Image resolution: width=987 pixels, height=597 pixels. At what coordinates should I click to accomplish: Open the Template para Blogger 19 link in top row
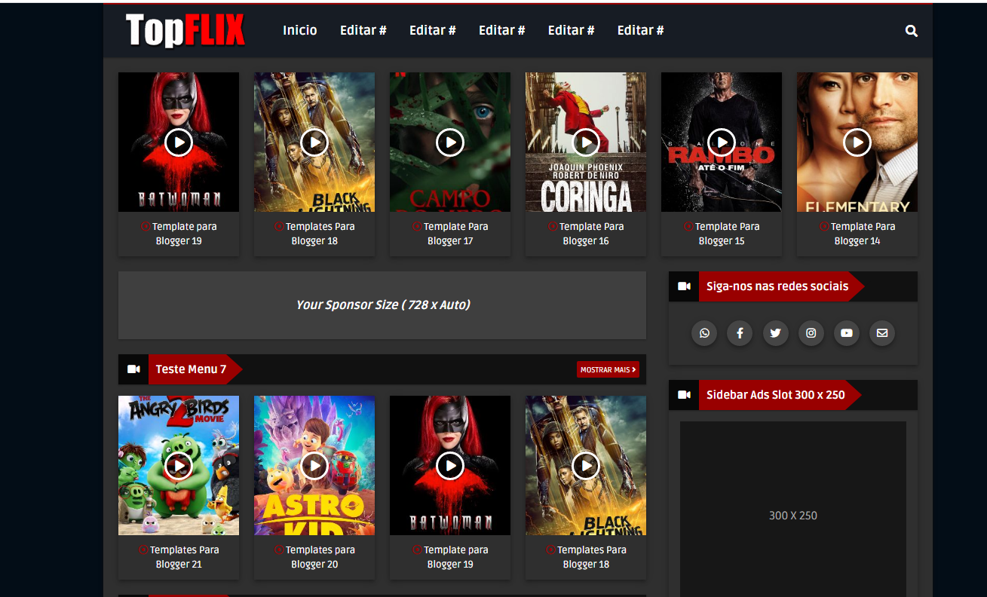pos(179,234)
